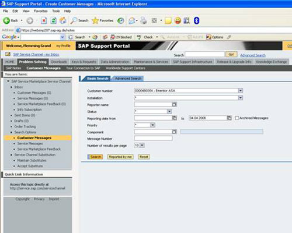Open Number of results per page dropdown

pyautogui.click(x=142, y=145)
